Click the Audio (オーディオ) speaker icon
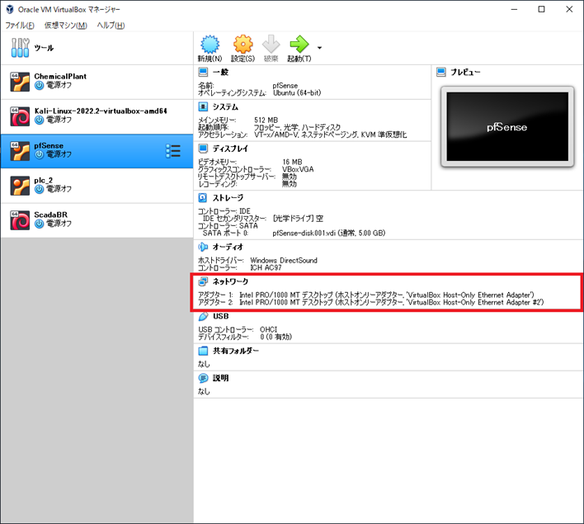The width and height of the screenshot is (584, 524). click(x=203, y=247)
